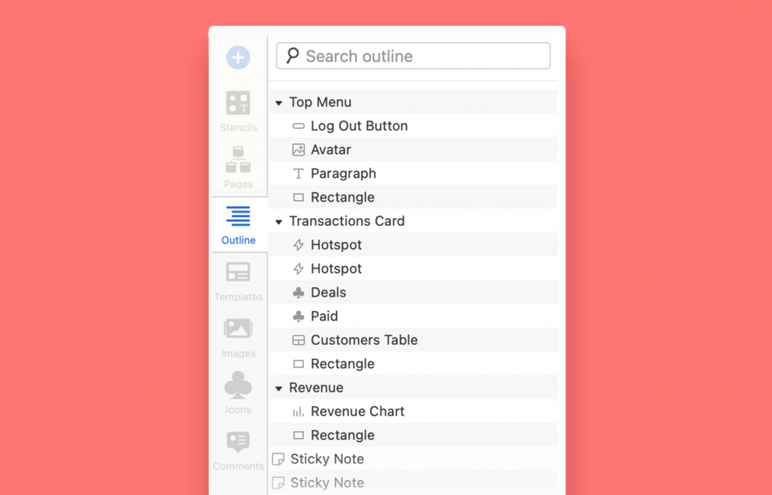This screenshot has height=495, width=772.
Task: Select the Avatar layer name
Action: point(331,149)
